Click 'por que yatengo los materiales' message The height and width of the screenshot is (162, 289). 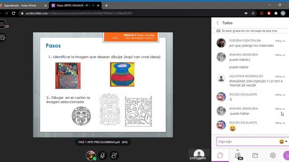click(x=252, y=45)
